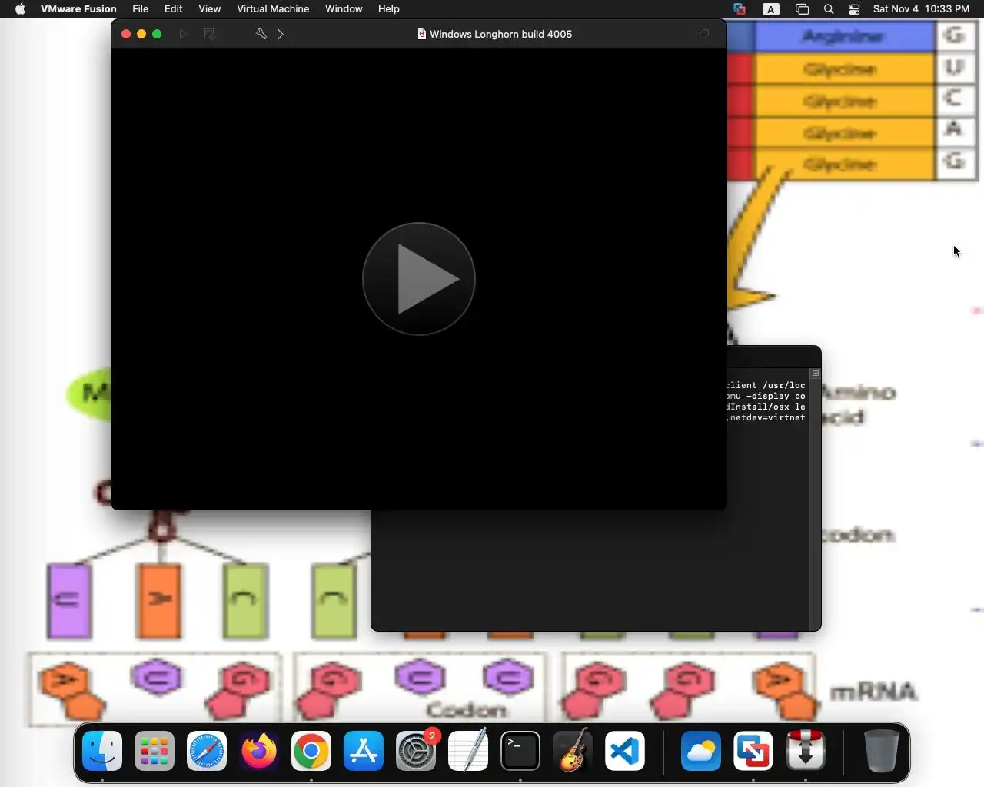Open the Trash in the Dock
984x787 pixels.
point(881,751)
